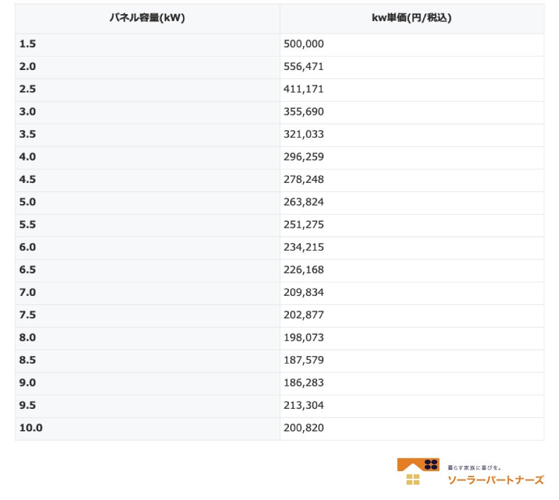
Task: Click the 234,215 price cell
Action: 304,247
